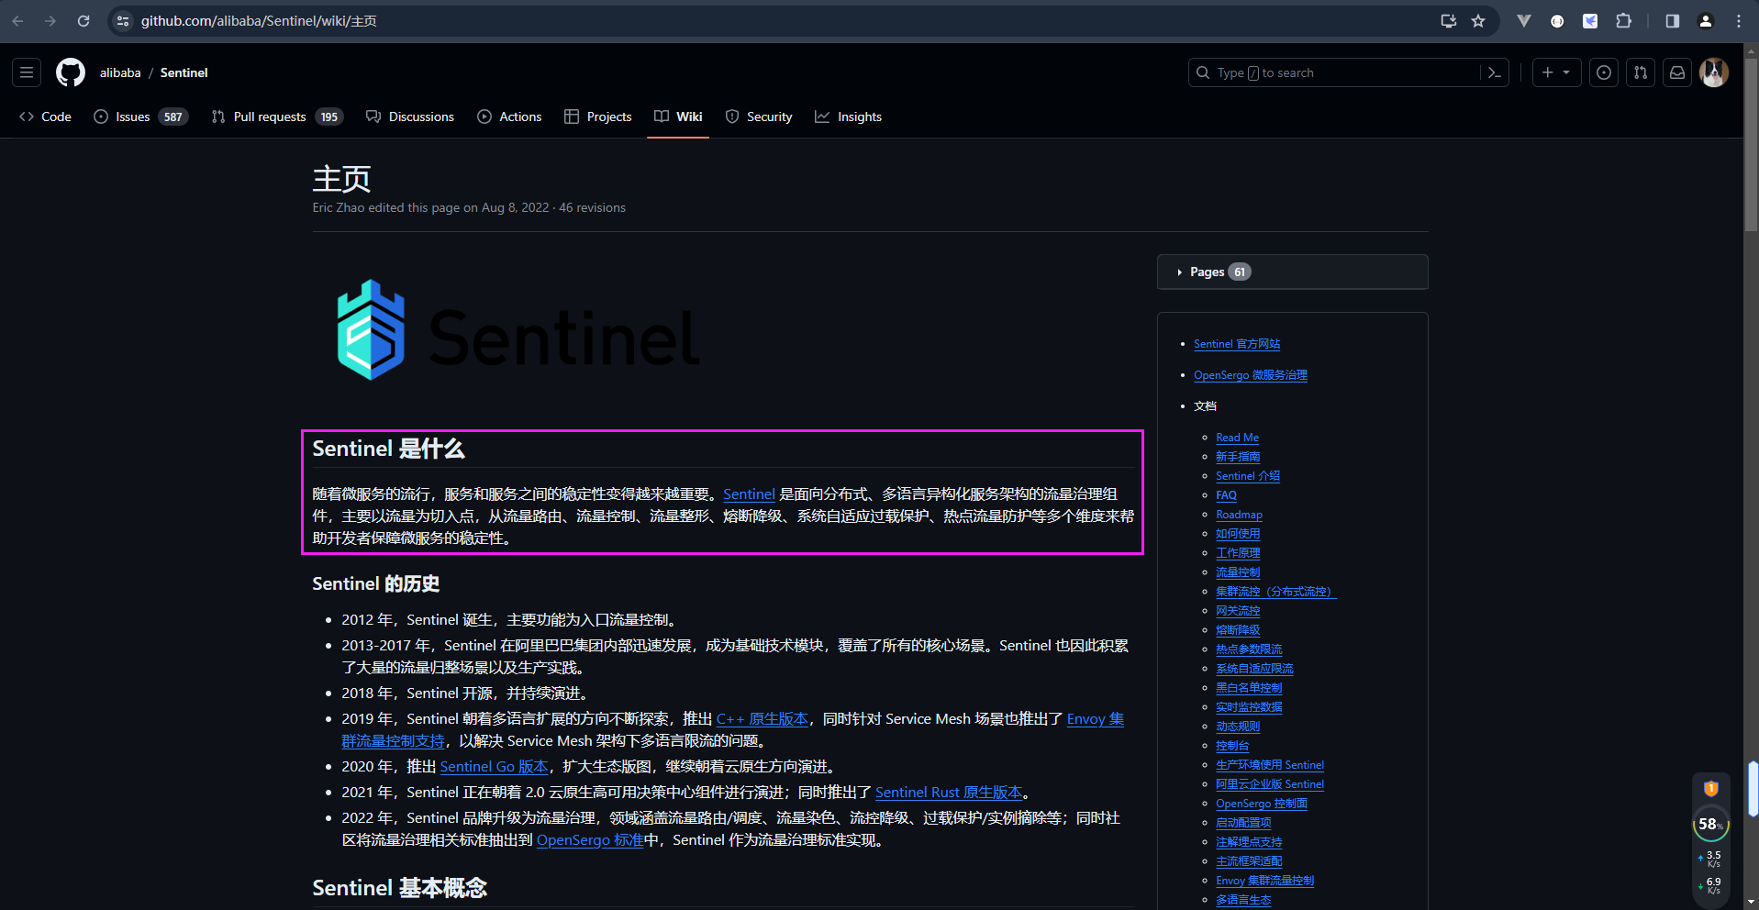Screen dimensions: 1759x910
Task: Open the Chrome three-dot menu
Action: click(x=1739, y=20)
